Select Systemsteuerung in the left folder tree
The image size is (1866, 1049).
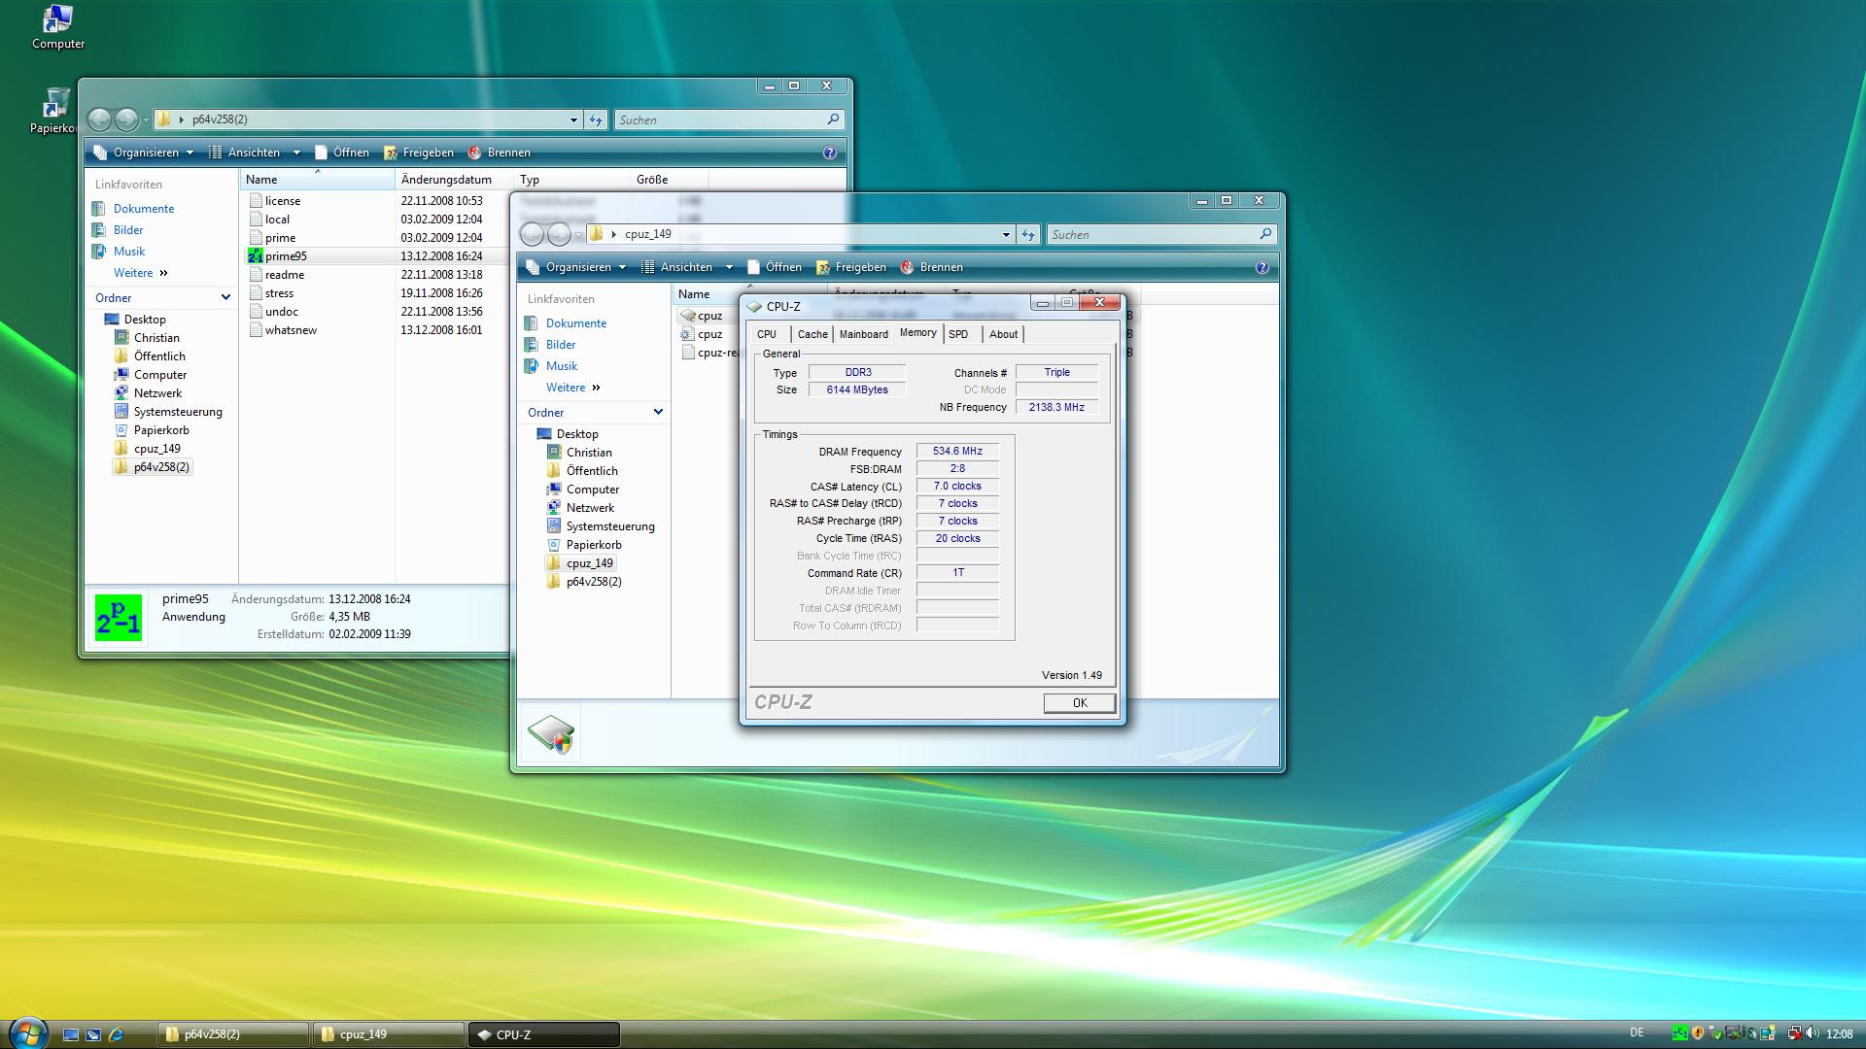click(x=177, y=412)
